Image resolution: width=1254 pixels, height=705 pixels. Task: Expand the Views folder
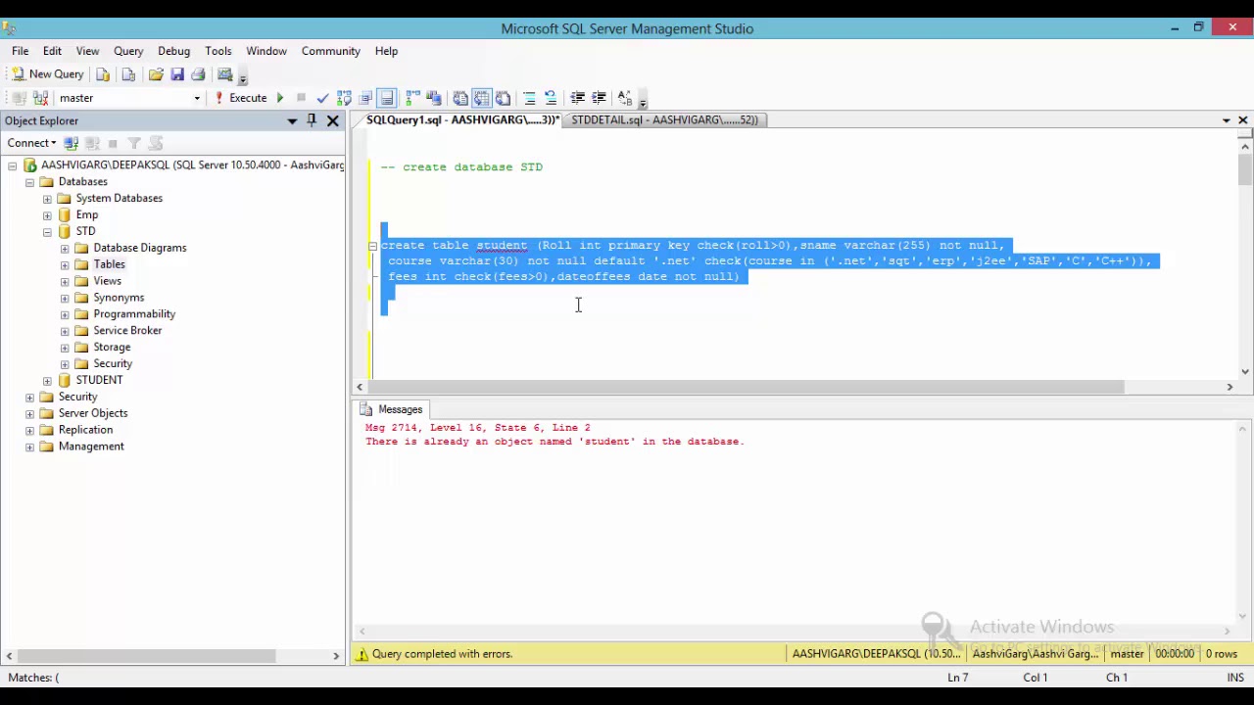[65, 281]
